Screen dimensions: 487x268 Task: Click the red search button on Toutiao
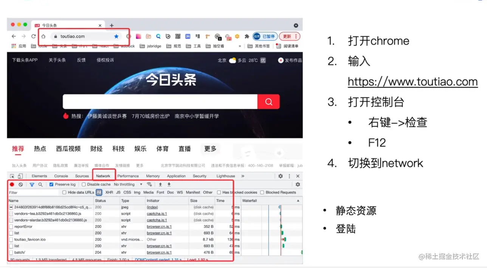[x=268, y=102]
